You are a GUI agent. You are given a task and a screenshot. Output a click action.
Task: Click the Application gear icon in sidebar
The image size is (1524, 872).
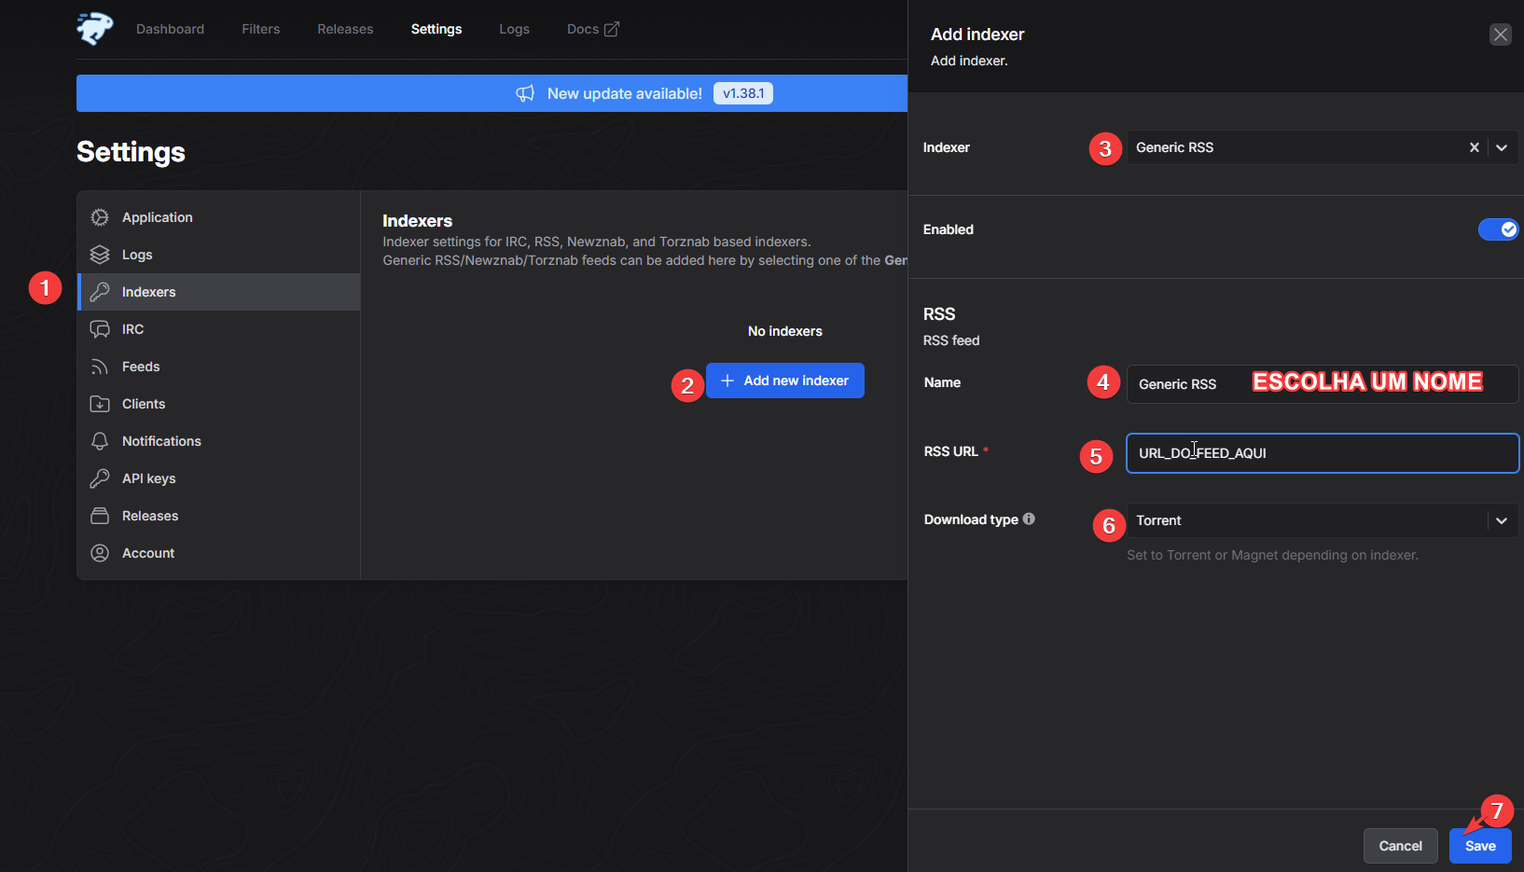100,217
